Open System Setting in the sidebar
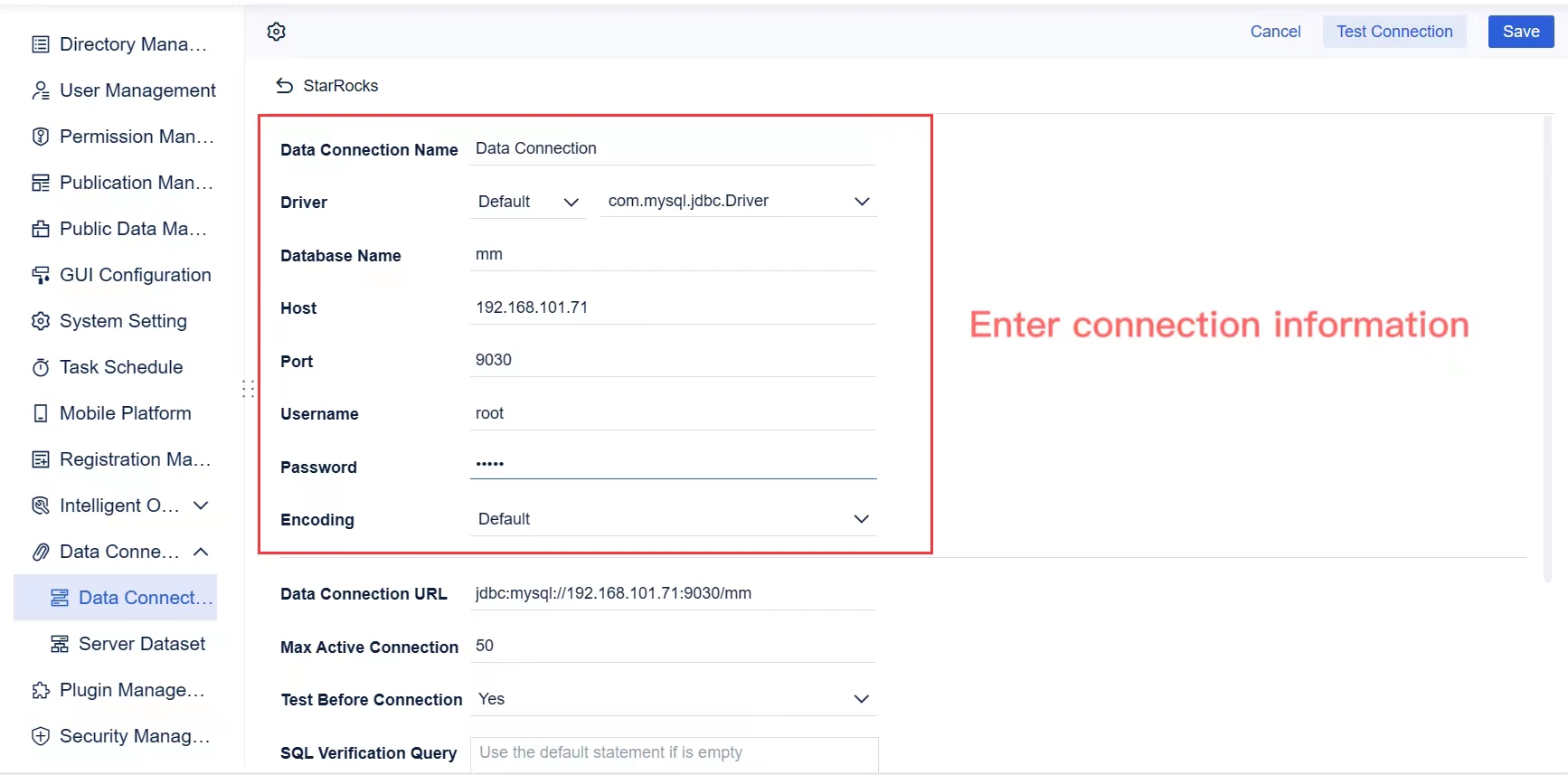Viewport: 1568px width, 775px height. click(123, 321)
